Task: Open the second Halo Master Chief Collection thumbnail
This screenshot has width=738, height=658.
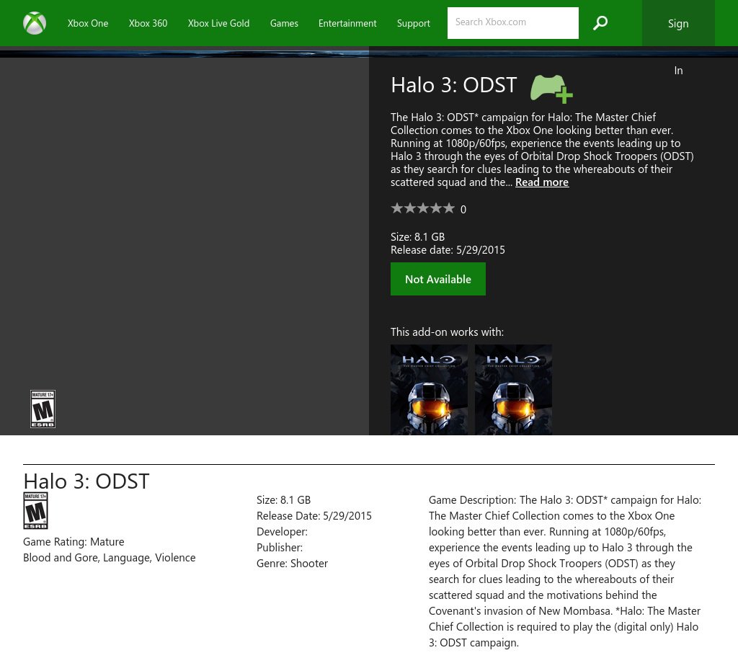Action: 513,389
